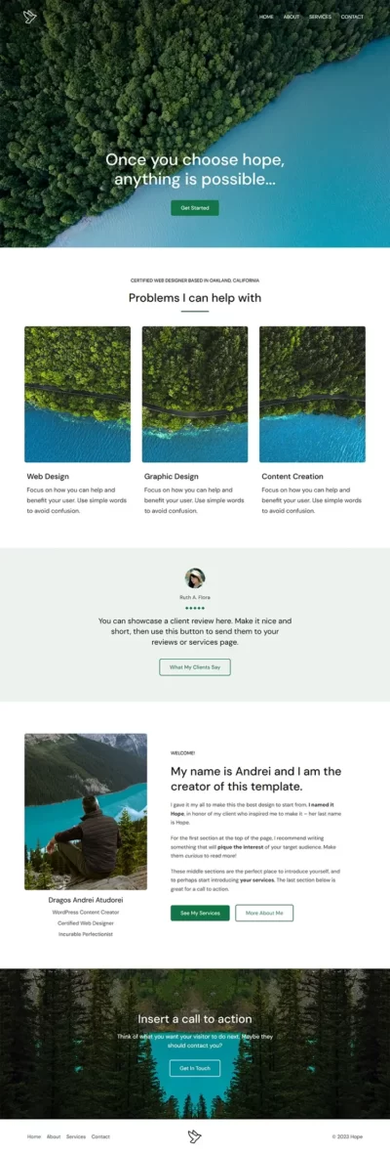
Task: Click the Get In Touch button
Action: pos(195,1068)
